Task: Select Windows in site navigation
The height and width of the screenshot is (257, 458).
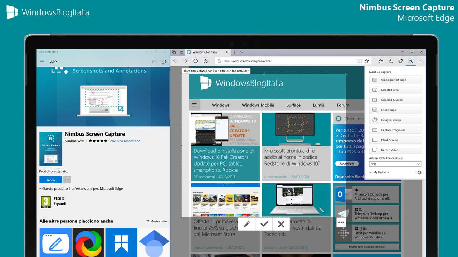Action: [220, 105]
